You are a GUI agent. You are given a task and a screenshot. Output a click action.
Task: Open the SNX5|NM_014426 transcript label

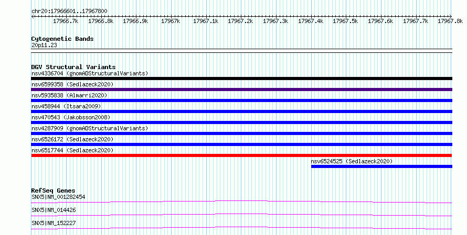point(54,210)
